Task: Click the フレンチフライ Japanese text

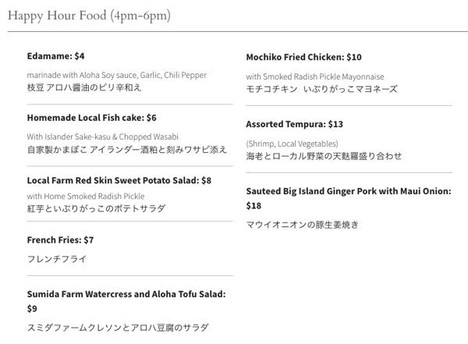Action: tap(57, 259)
